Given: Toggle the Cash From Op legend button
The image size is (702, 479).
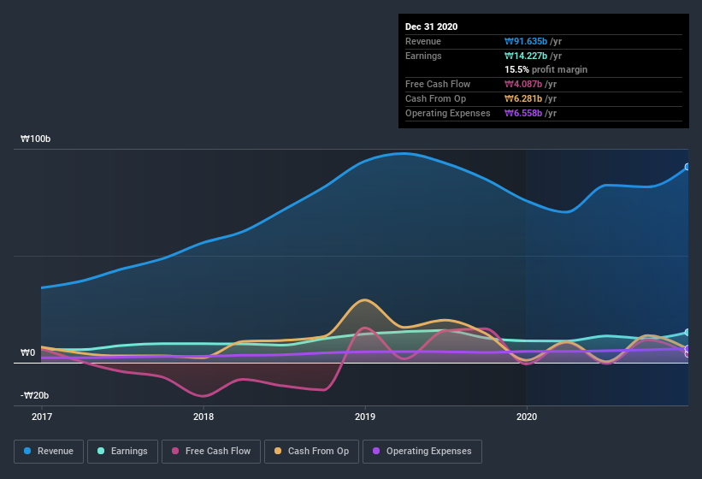Looking at the screenshot, I should tap(311, 452).
